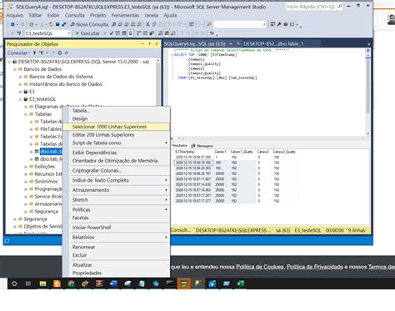Choose Iniciar PowerShell in context menu
The height and width of the screenshot is (311, 395).
117,228
